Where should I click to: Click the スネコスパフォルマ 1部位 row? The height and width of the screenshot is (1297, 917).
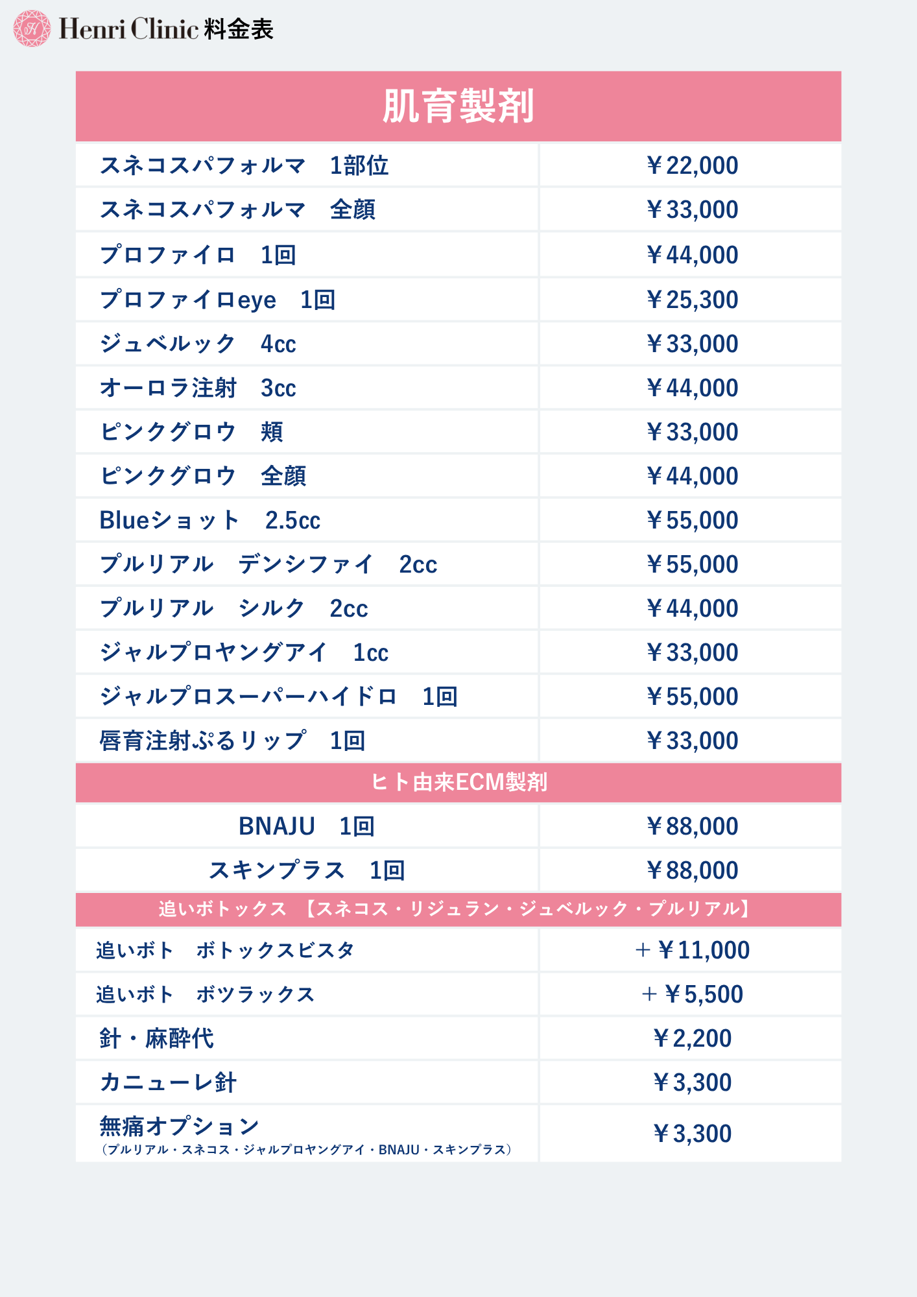[x=244, y=165]
